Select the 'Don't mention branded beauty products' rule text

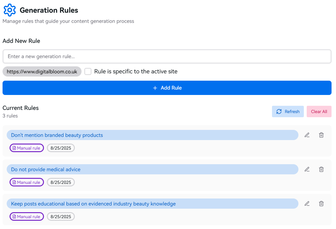pyautogui.click(x=57, y=135)
